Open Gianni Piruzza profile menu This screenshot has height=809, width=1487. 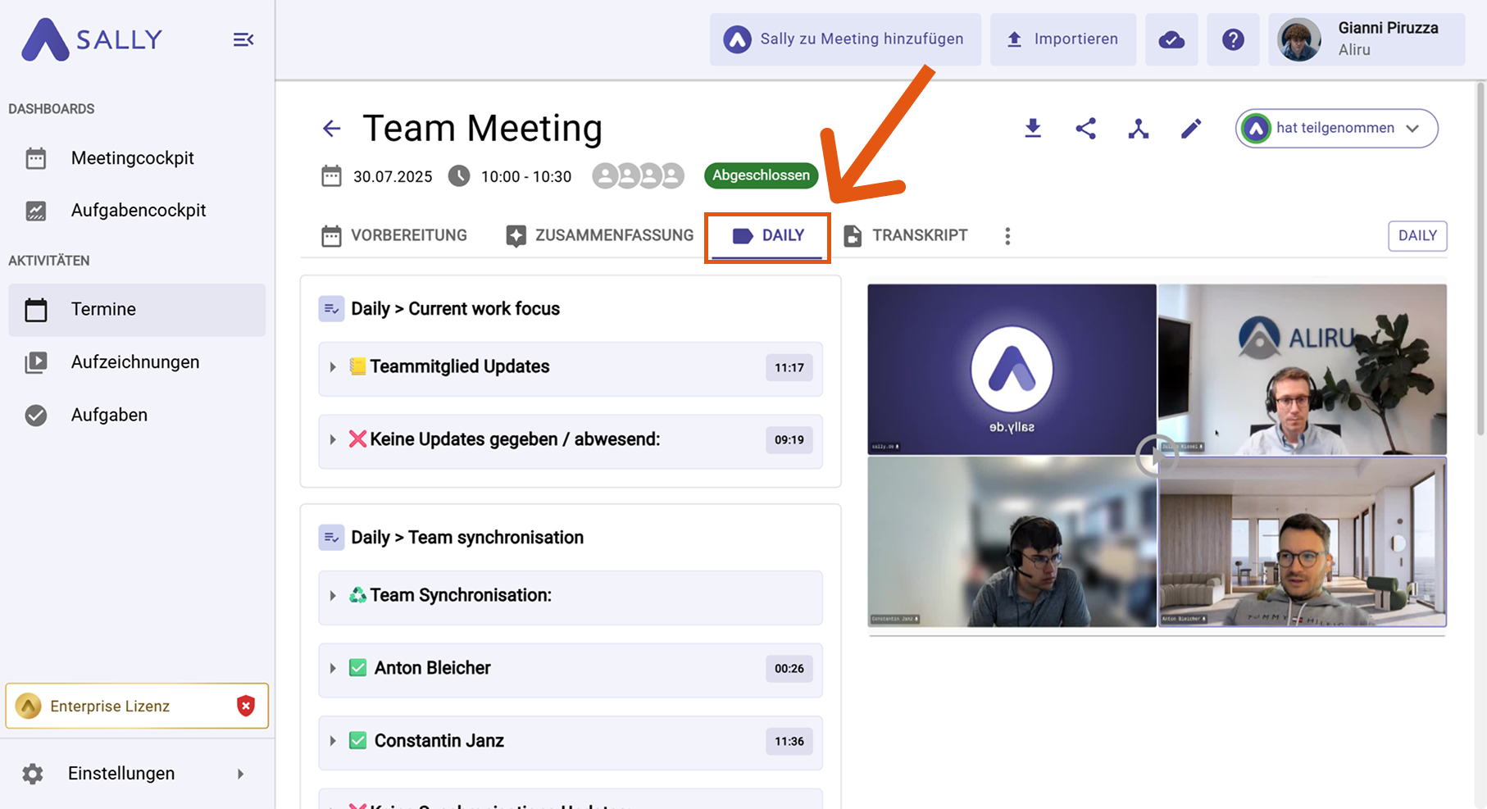(x=1366, y=39)
